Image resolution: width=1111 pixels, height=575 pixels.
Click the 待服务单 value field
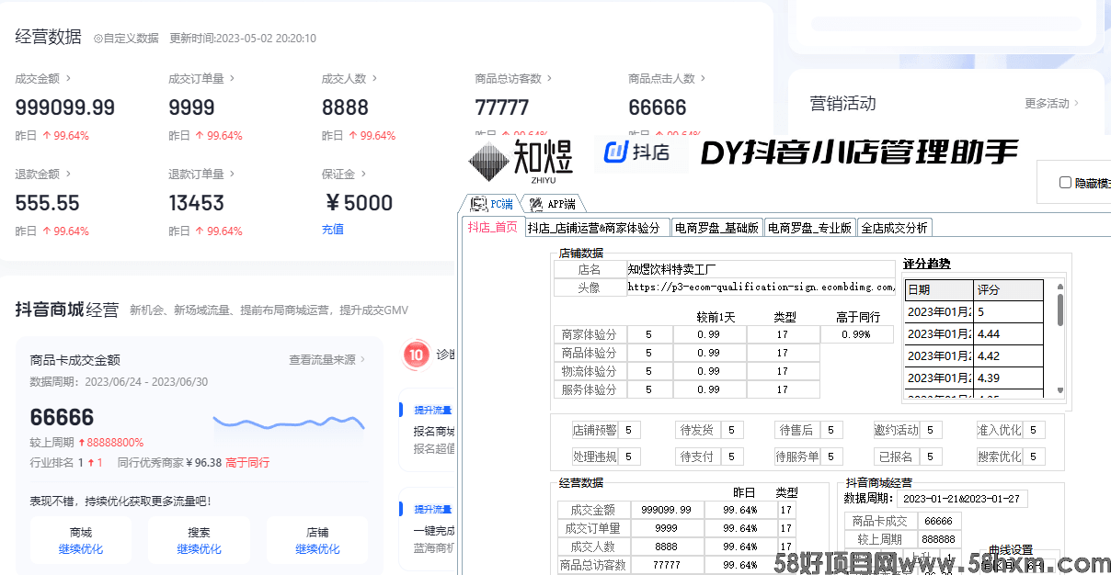(832, 457)
